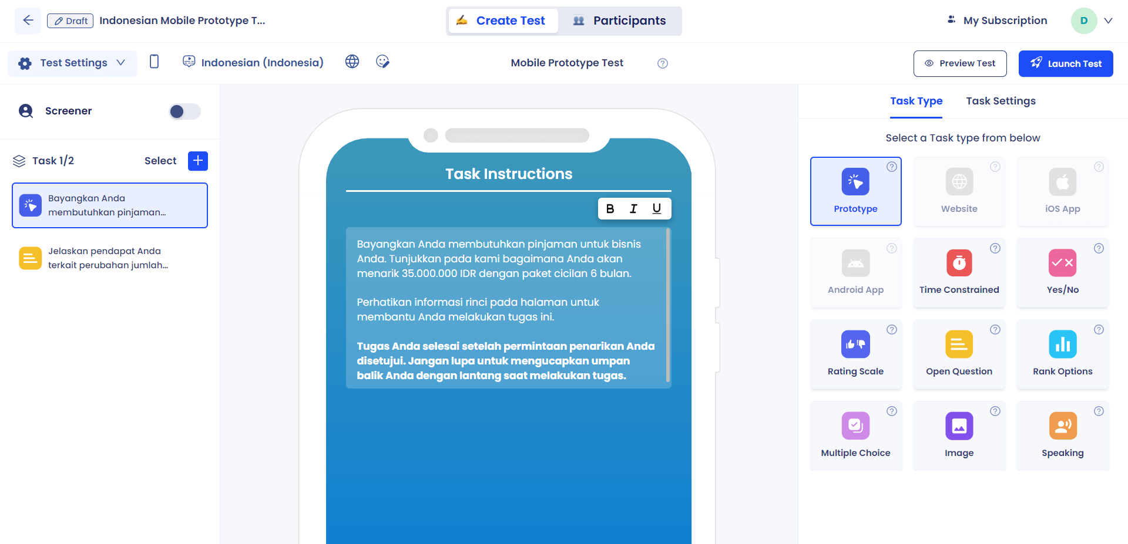
Task: Open the user account dropdown chevron
Action: click(x=1108, y=21)
